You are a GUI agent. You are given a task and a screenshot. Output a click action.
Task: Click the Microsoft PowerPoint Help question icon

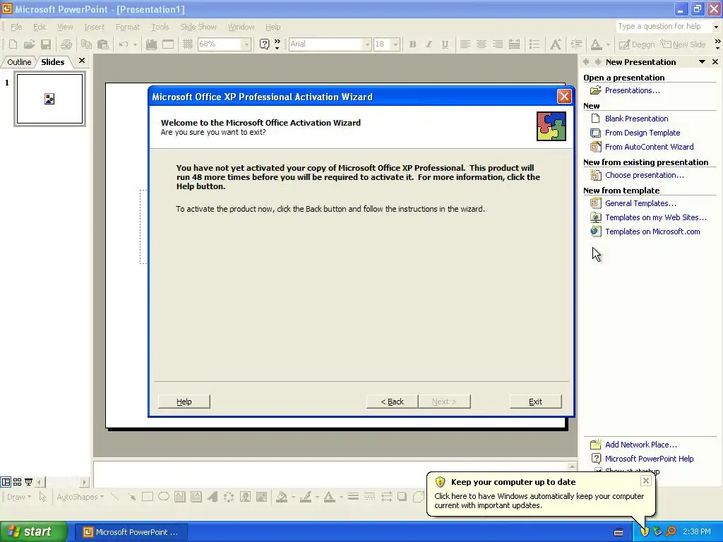(264, 44)
